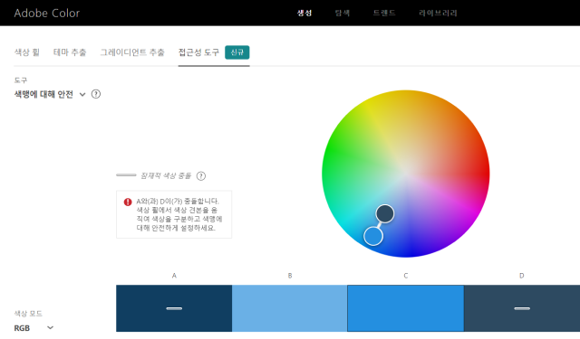
Task: Click the Adobe Color logo
Action: click(47, 13)
